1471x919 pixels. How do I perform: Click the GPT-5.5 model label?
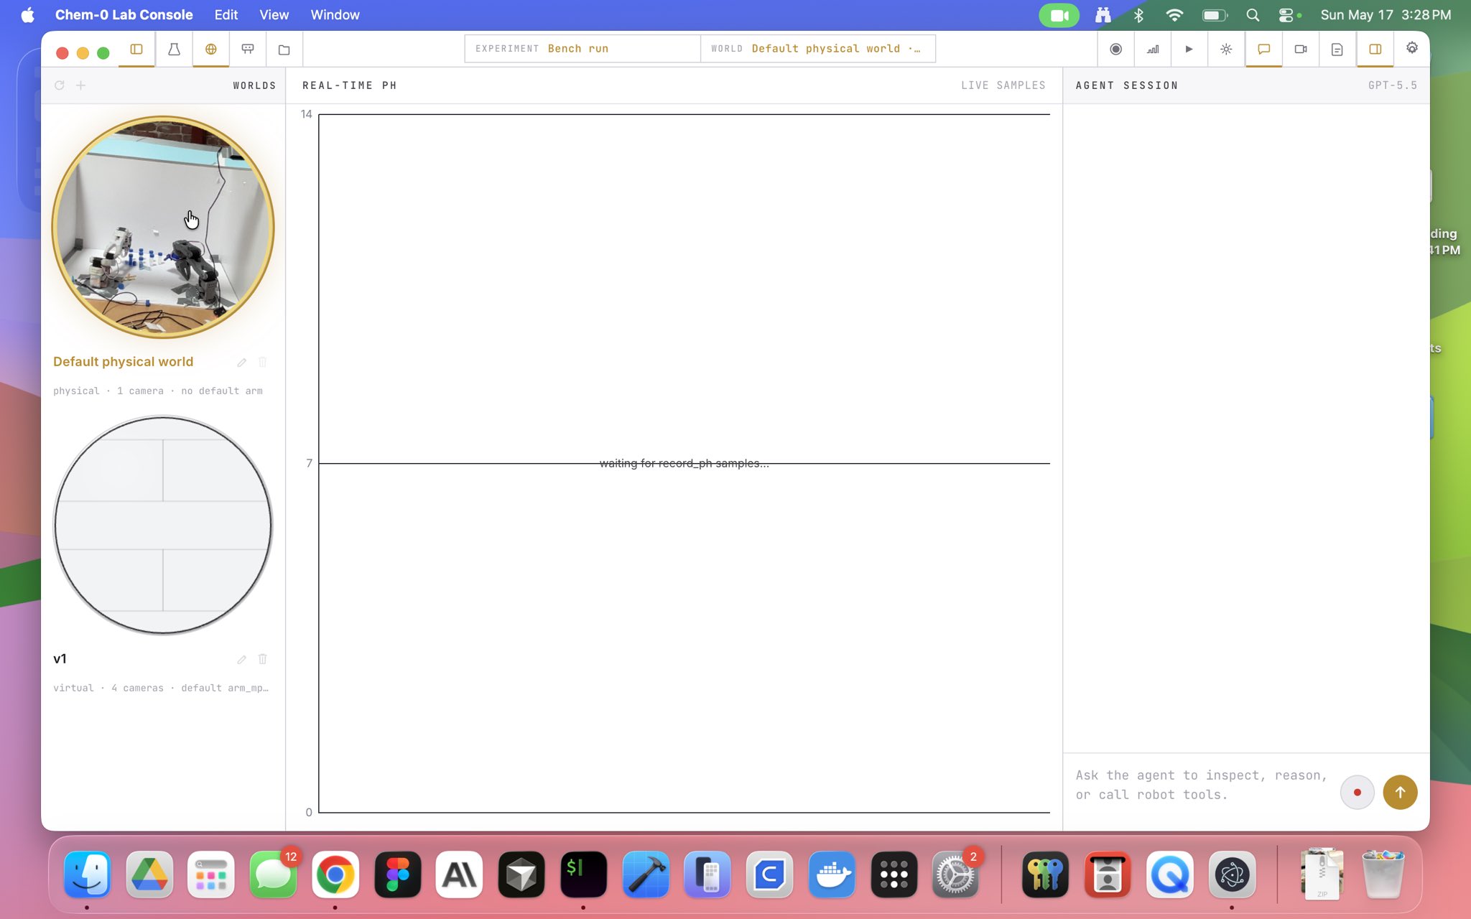(1393, 85)
